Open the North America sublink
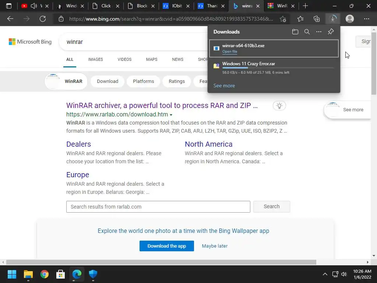The image size is (377, 283). pyautogui.click(x=208, y=144)
